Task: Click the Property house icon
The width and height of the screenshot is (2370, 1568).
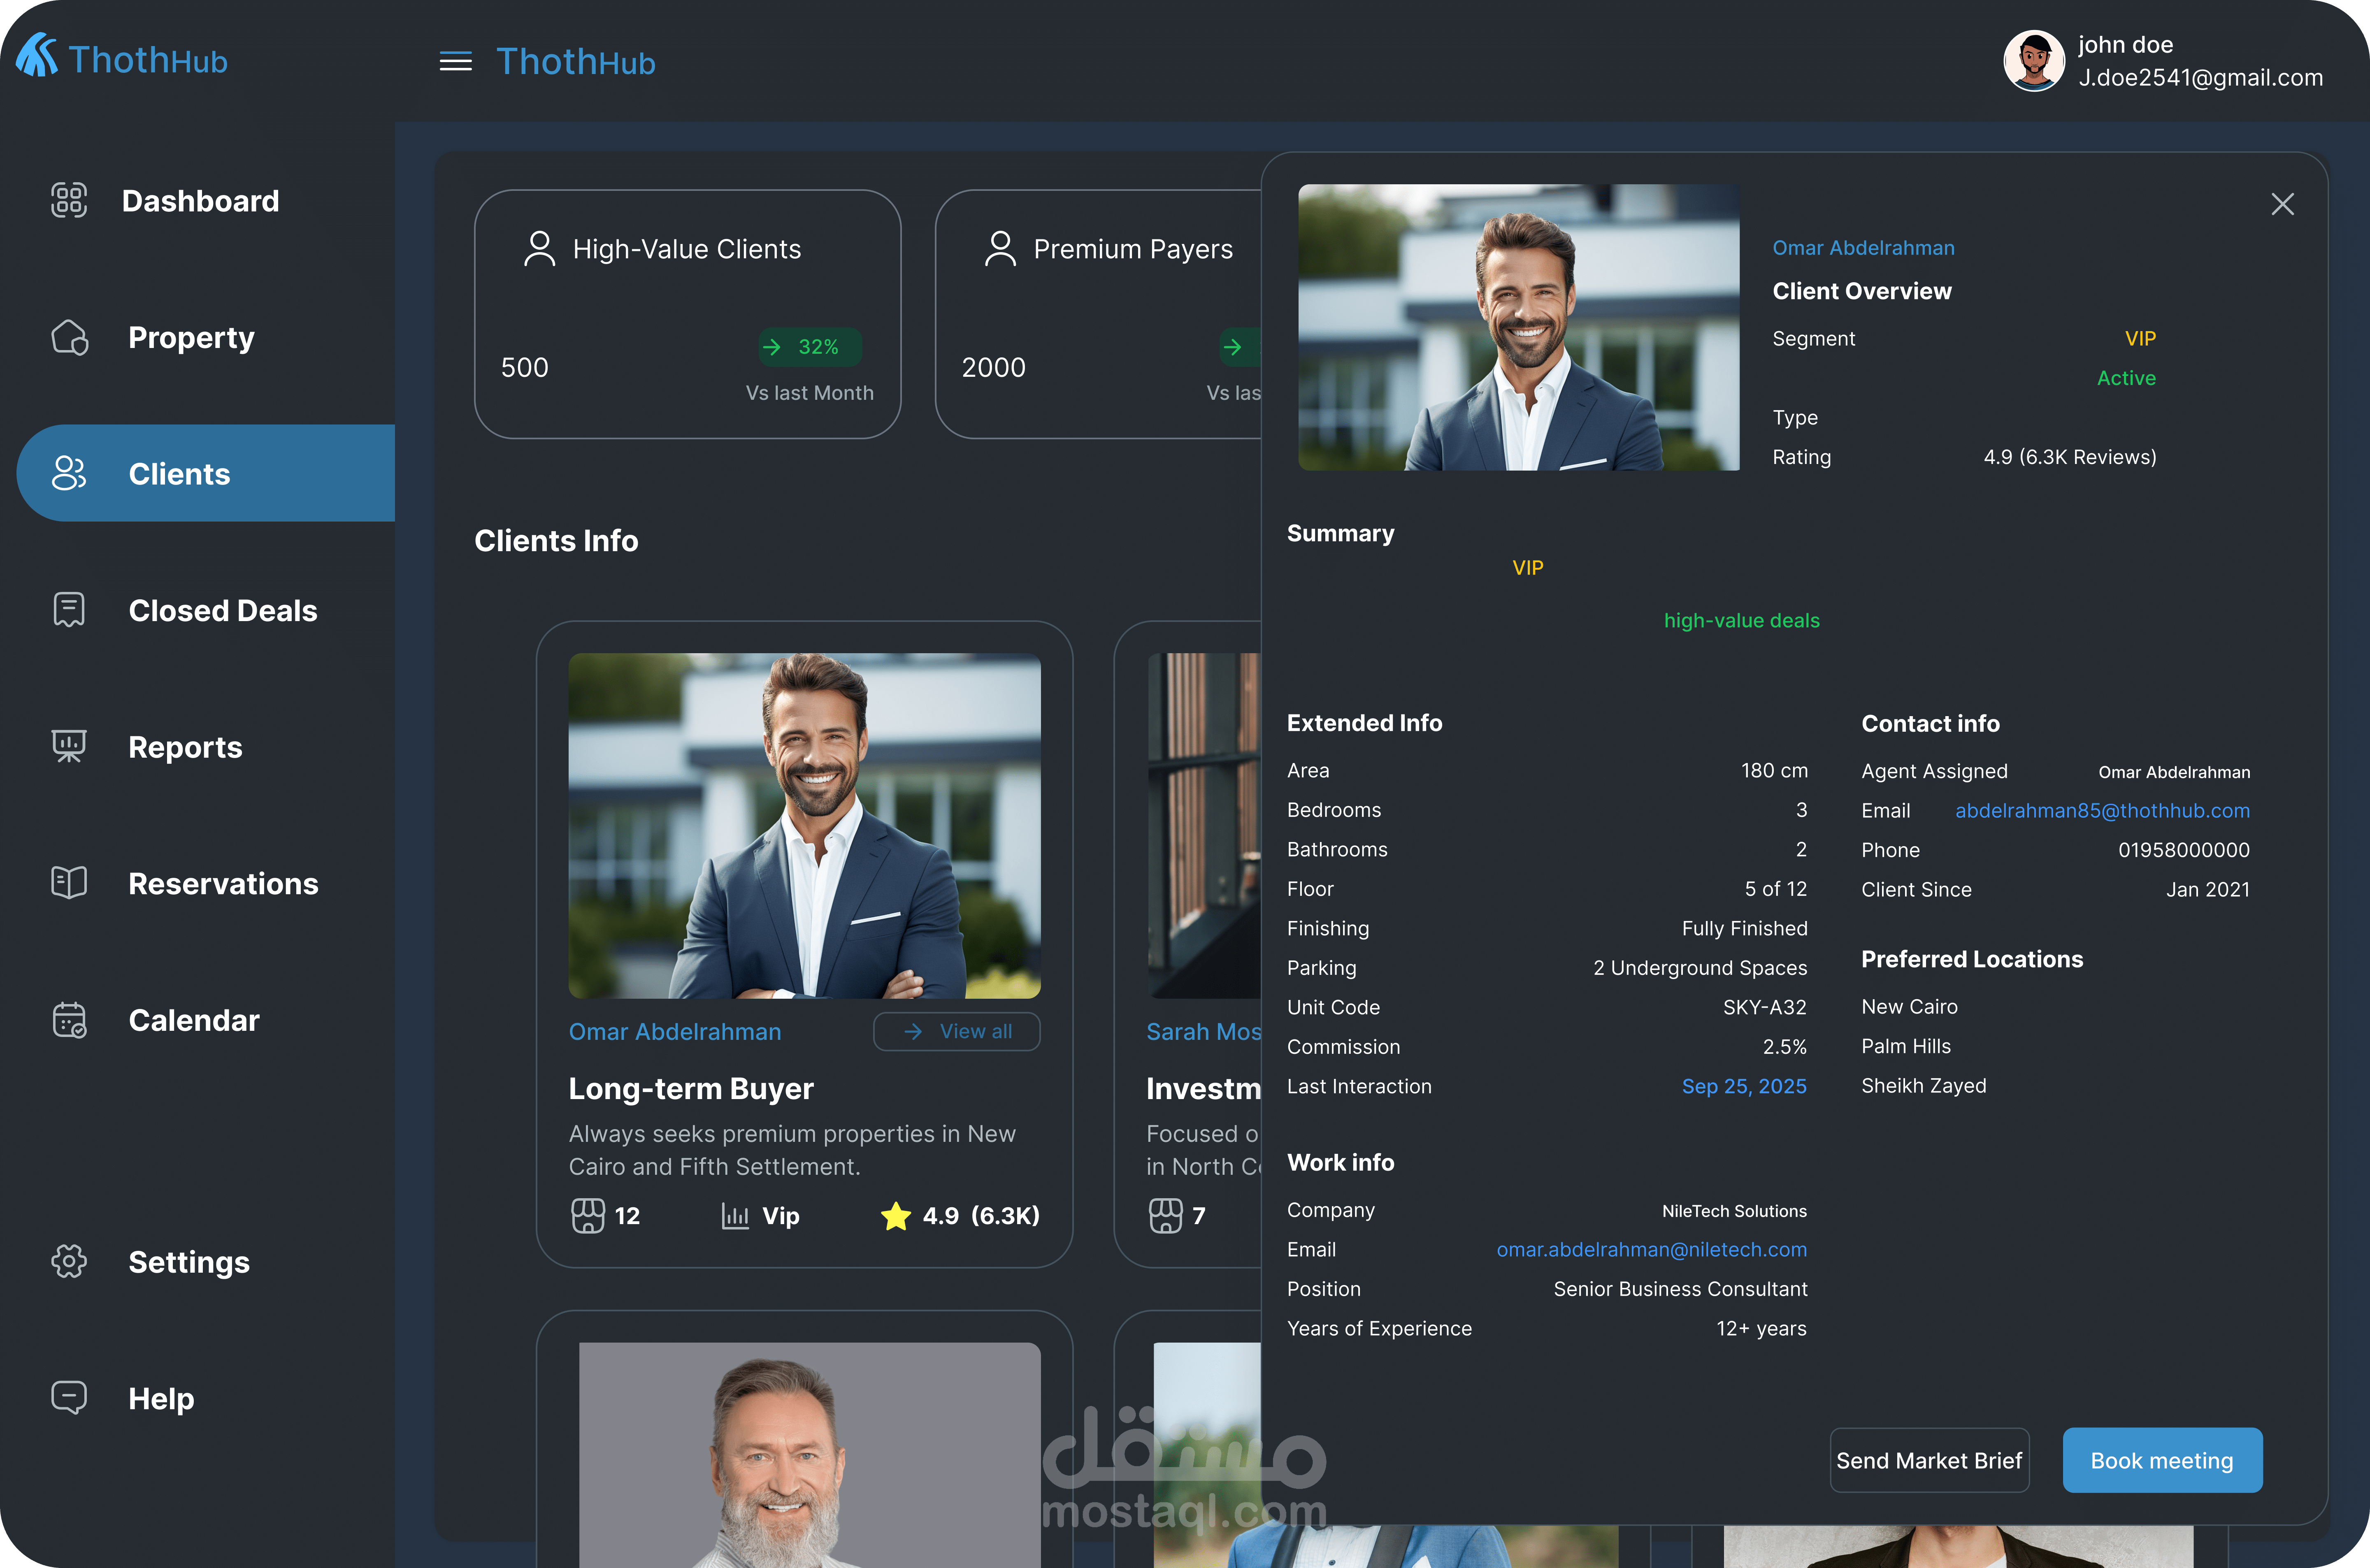Action: 69,338
